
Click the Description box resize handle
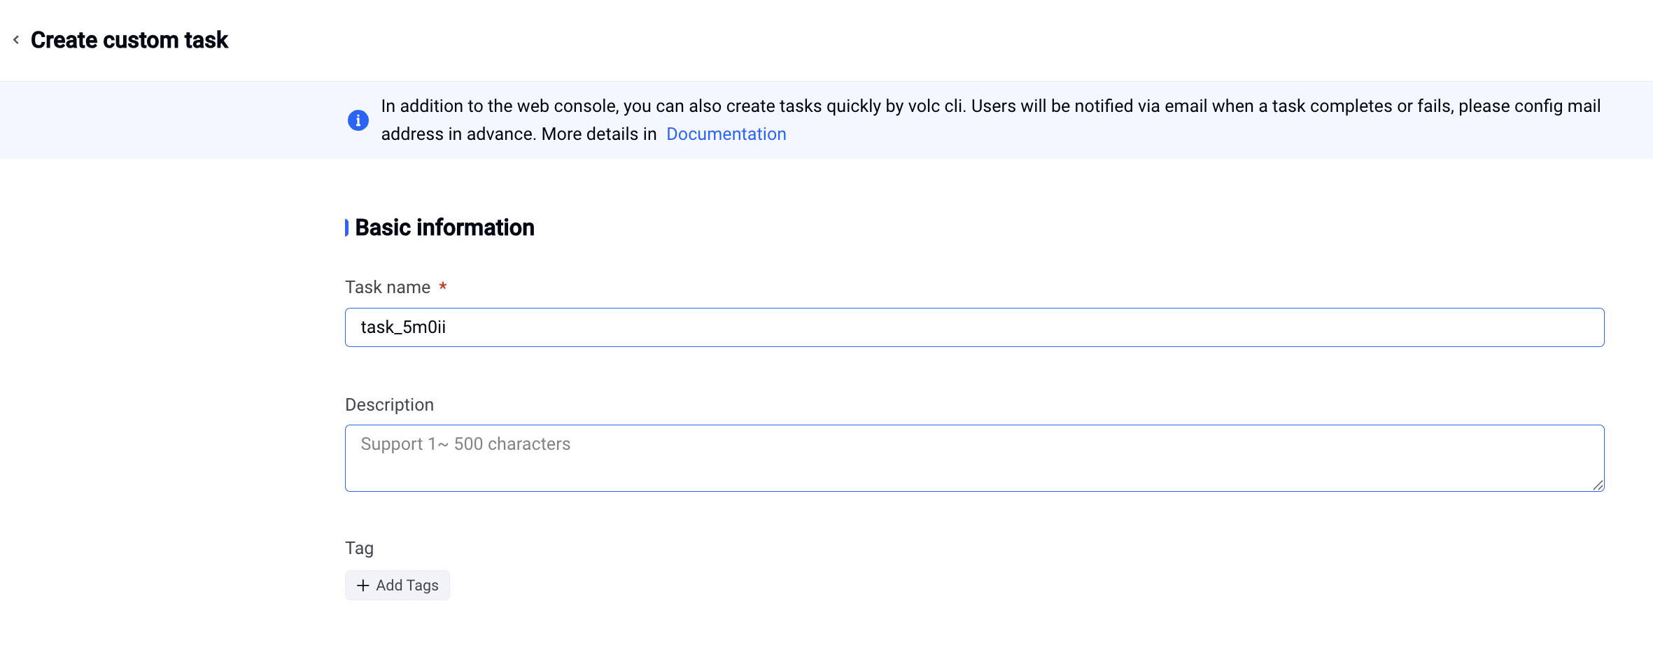[1598, 485]
